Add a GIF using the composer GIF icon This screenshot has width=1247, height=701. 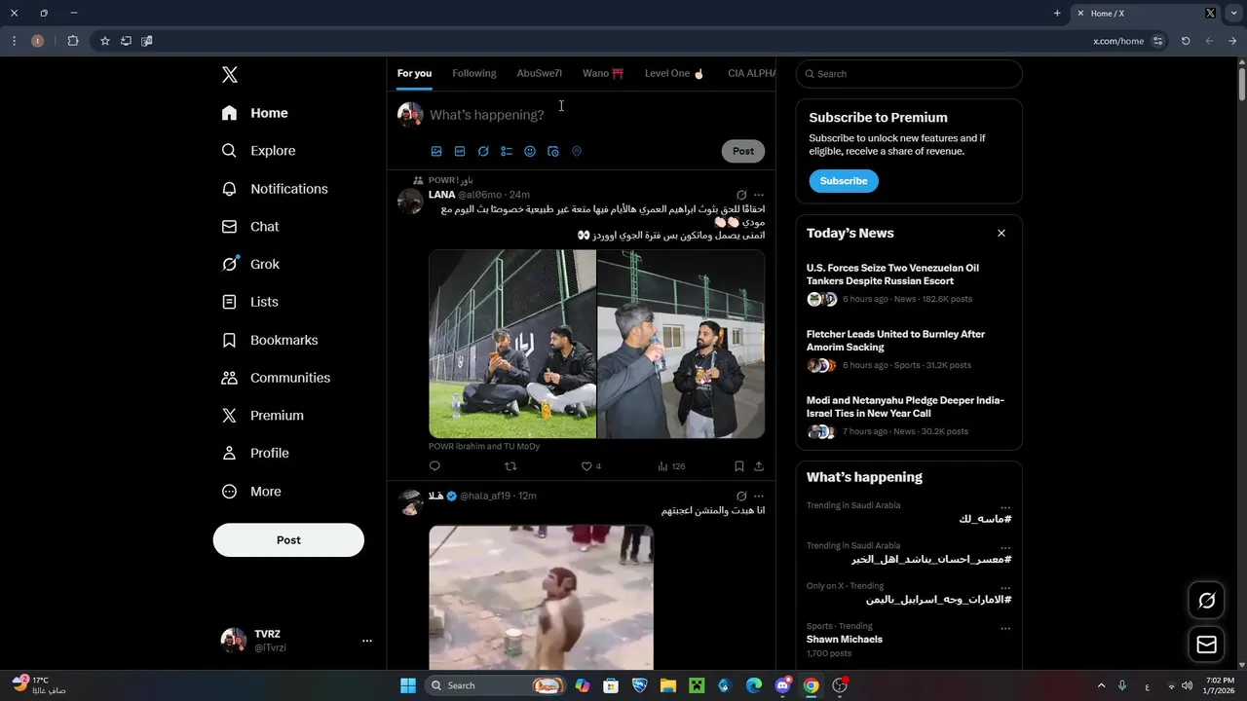pos(460,152)
